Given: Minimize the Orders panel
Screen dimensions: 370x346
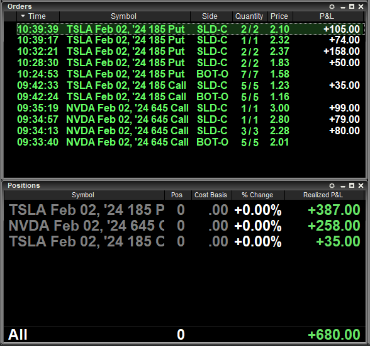Looking at the screenshot, I should click(343, 7).
